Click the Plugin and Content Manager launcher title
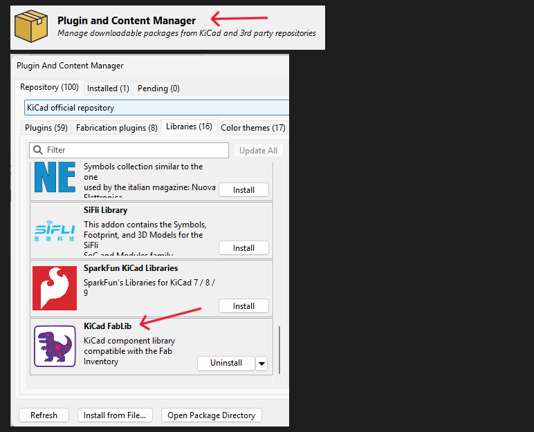The height and width of the screenshot is (432, 534). pos(127,21)
